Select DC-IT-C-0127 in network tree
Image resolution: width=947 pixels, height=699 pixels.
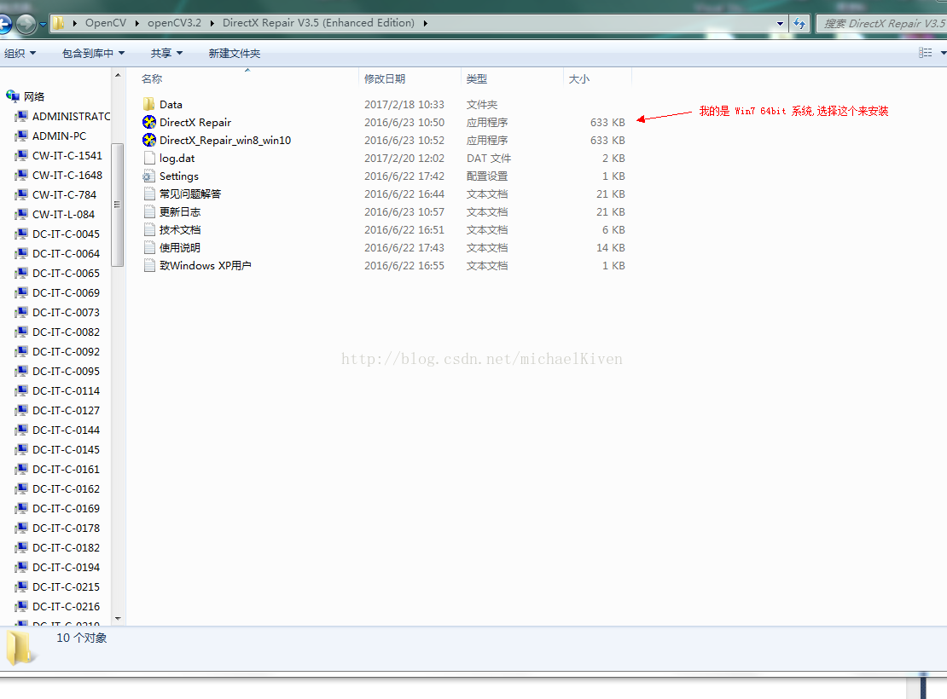click(66, 411)
